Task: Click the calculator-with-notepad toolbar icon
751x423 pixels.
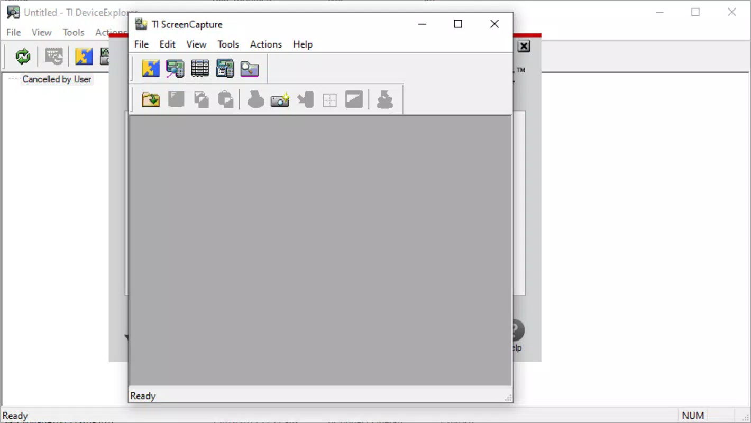Action: (x=225, y=69)
